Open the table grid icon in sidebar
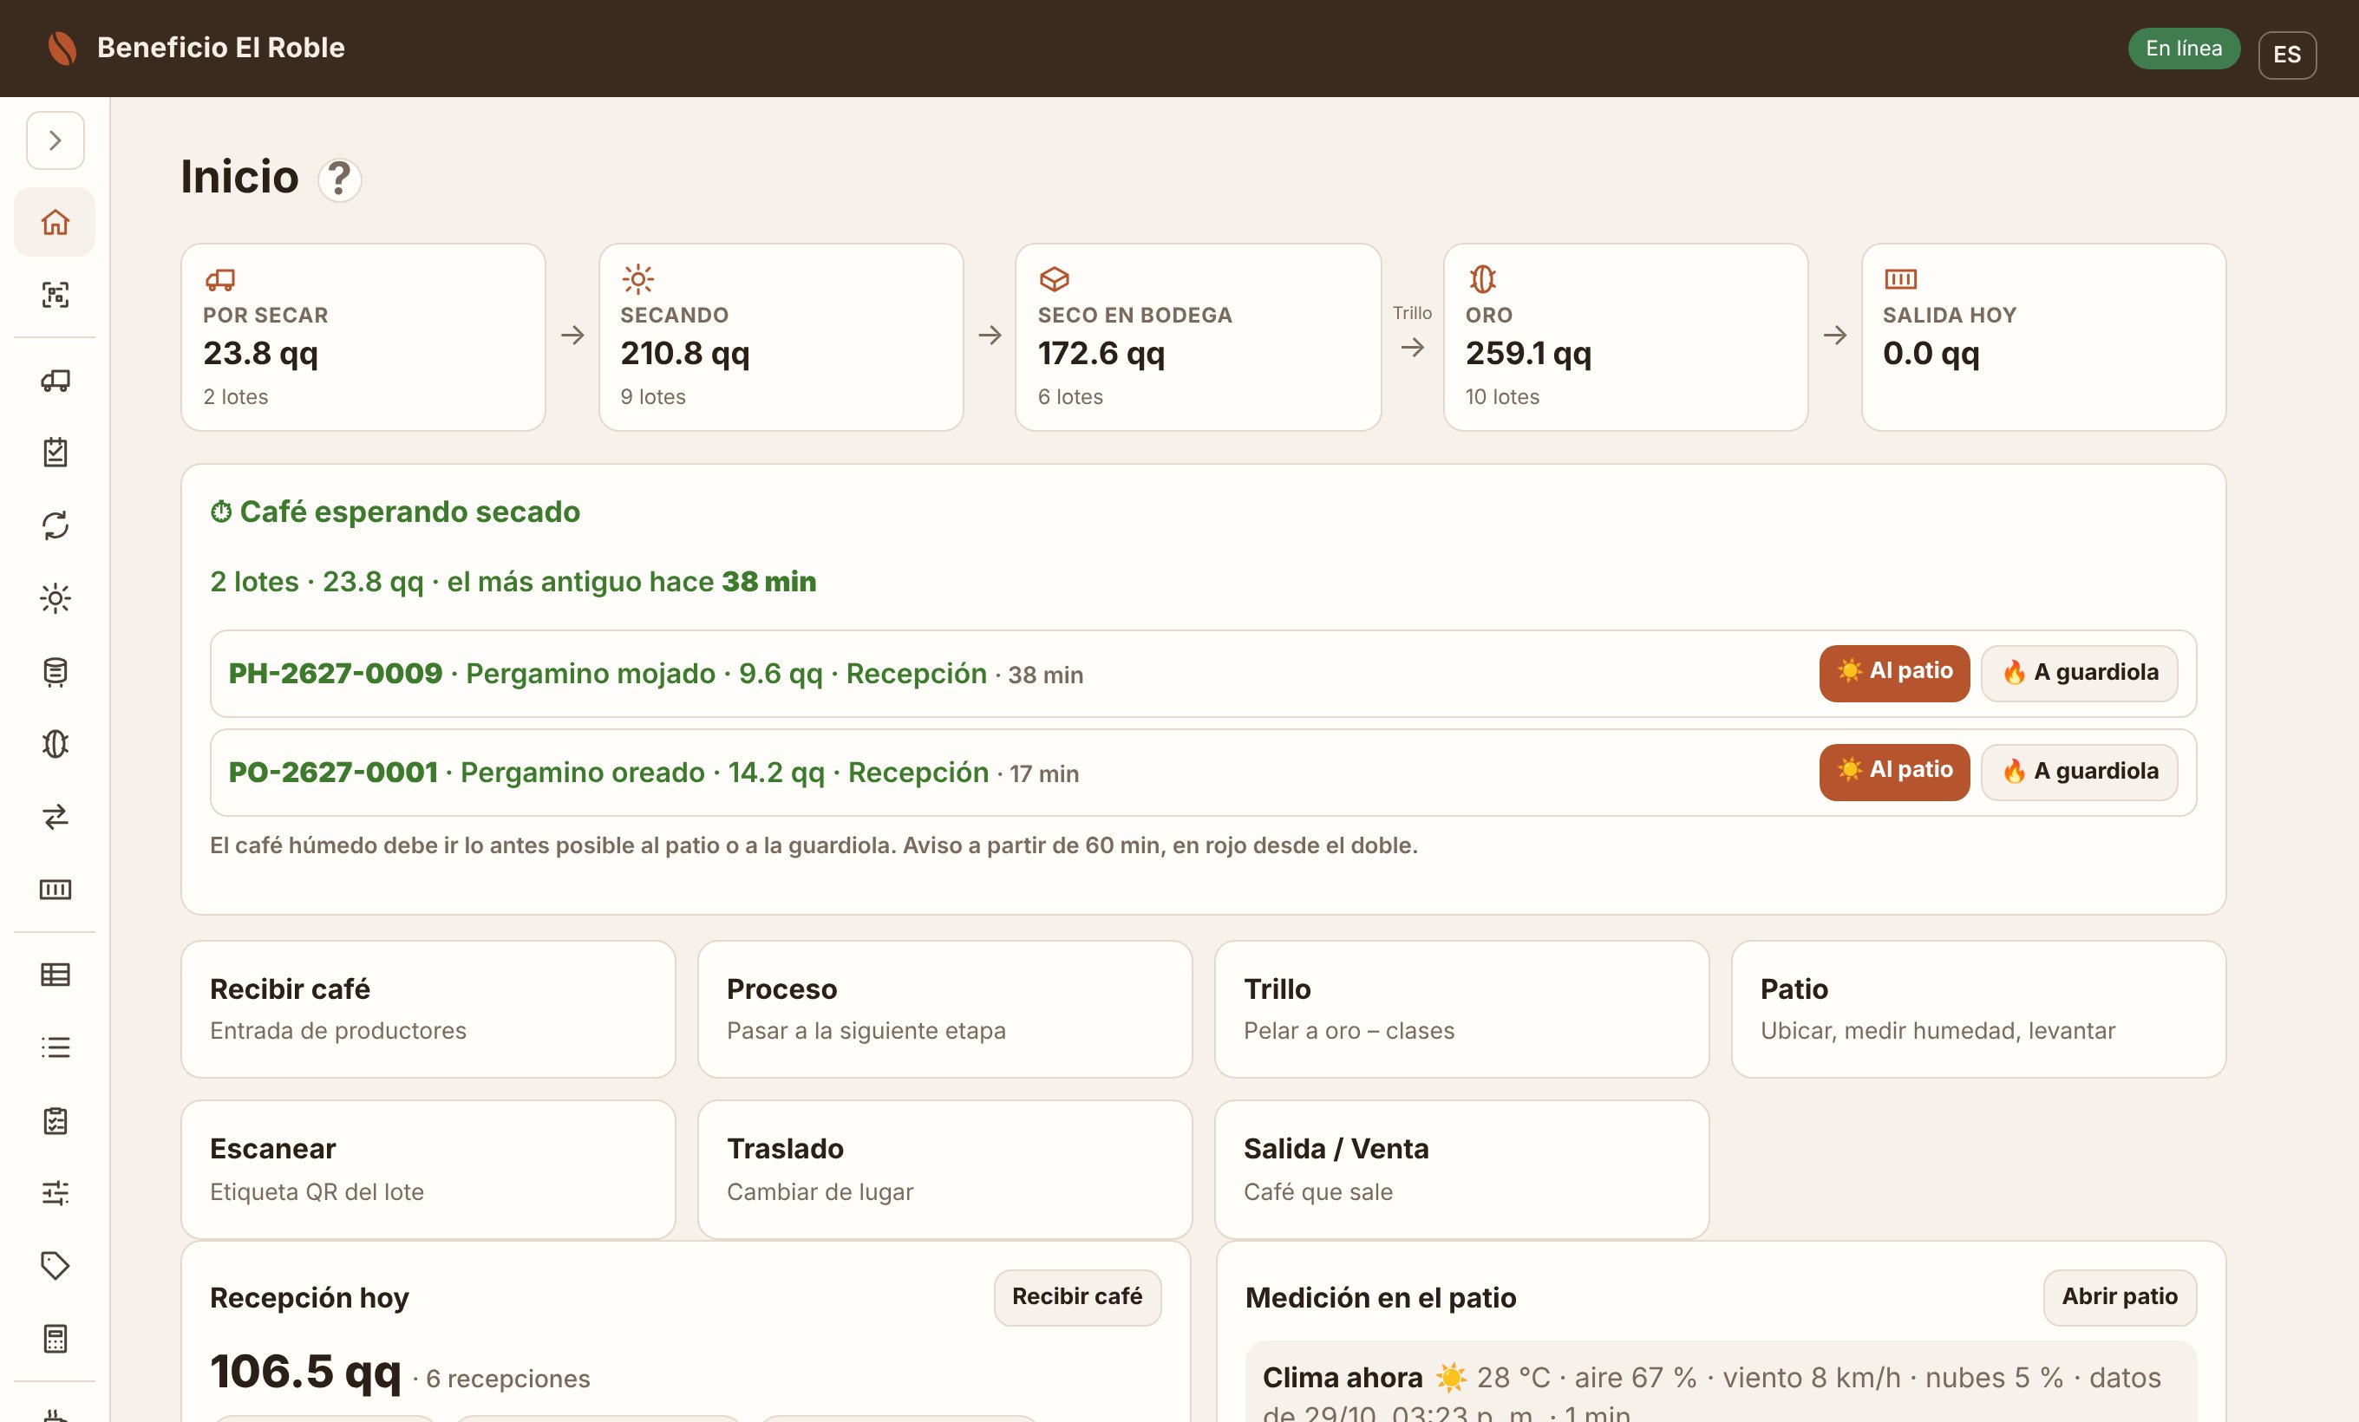This screenshot has height=1422, width=2359. pyautogui.click(x=55, y=974)
